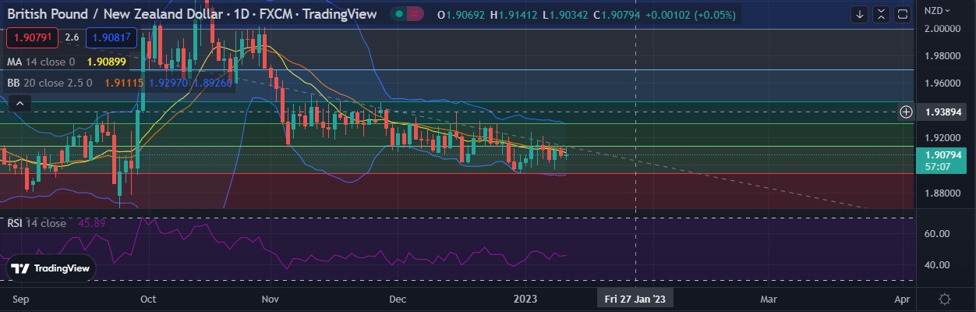The height and width of the screenshot is (312, 976).
Task: Toggle the market status indicator pill
Action: coord(406,14)
